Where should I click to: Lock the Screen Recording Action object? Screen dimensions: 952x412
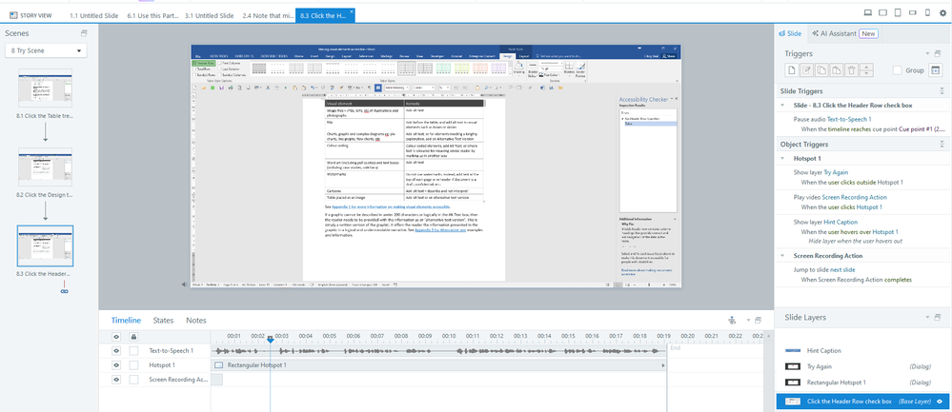133,380
